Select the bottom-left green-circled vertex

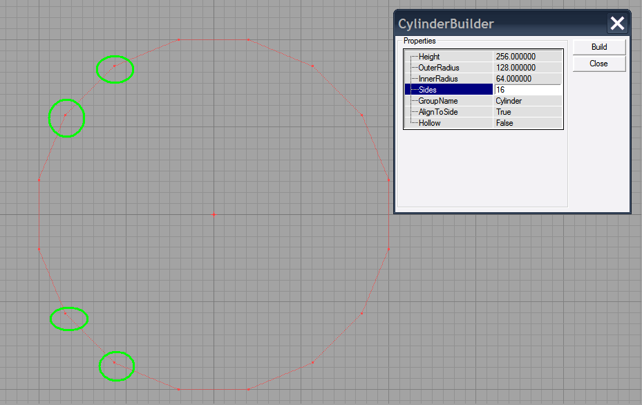click(68, 319)
